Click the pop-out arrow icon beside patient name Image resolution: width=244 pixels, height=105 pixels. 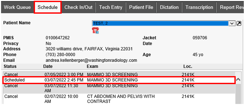tap(239, 23)
